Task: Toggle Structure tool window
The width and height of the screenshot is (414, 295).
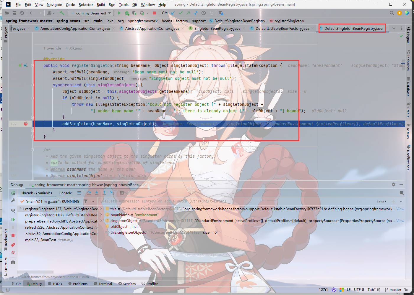Action: click(x=6, y=267)
